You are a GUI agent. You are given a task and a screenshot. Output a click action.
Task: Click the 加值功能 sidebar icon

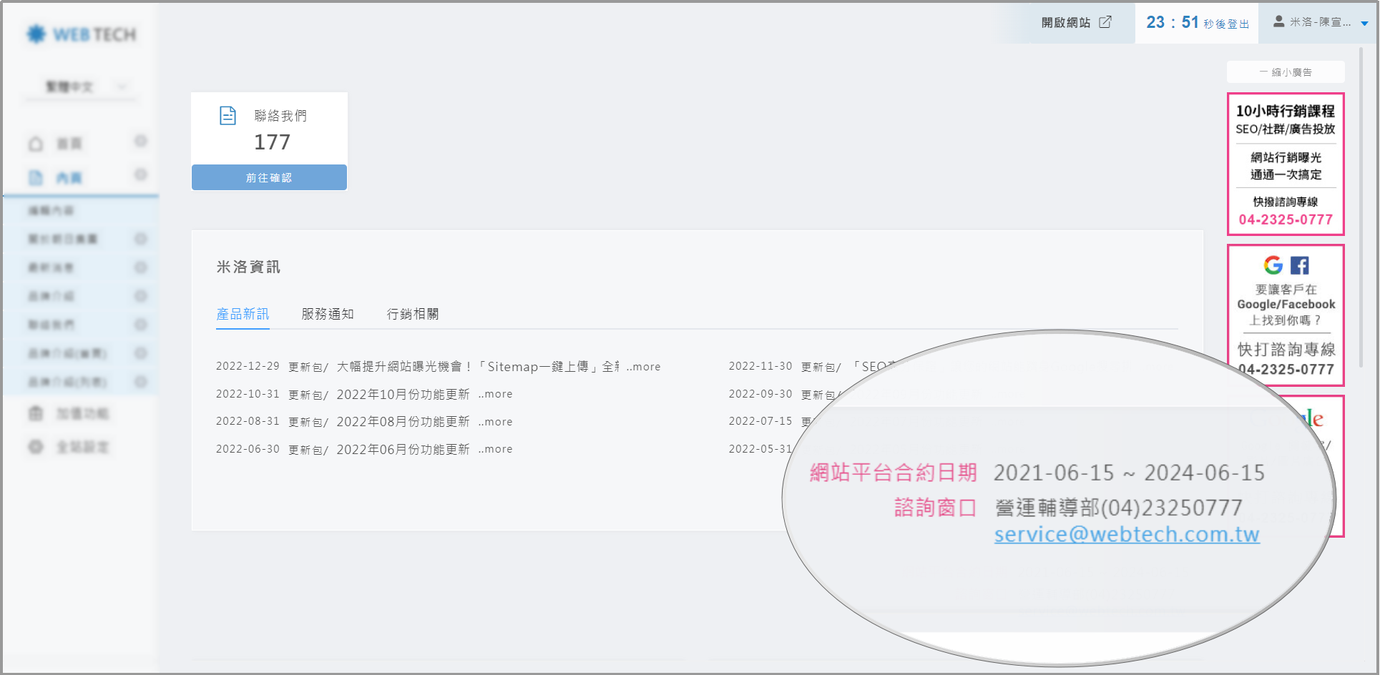point(36,414)
